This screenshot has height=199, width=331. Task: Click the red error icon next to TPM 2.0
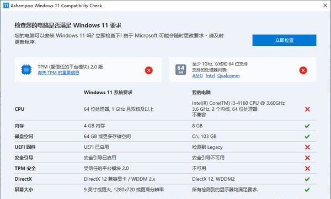pos(149,70)
